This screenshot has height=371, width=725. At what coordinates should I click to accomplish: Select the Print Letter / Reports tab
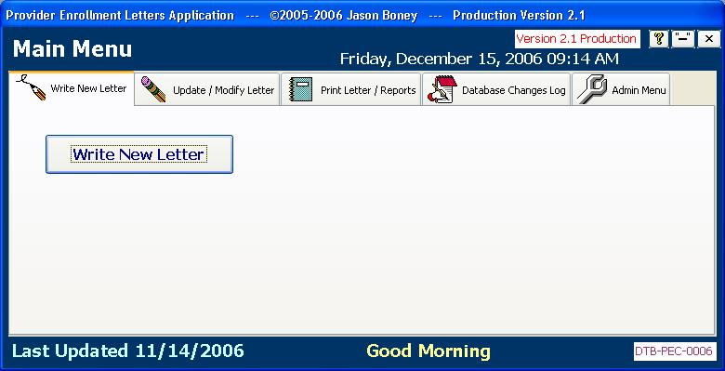351,89
